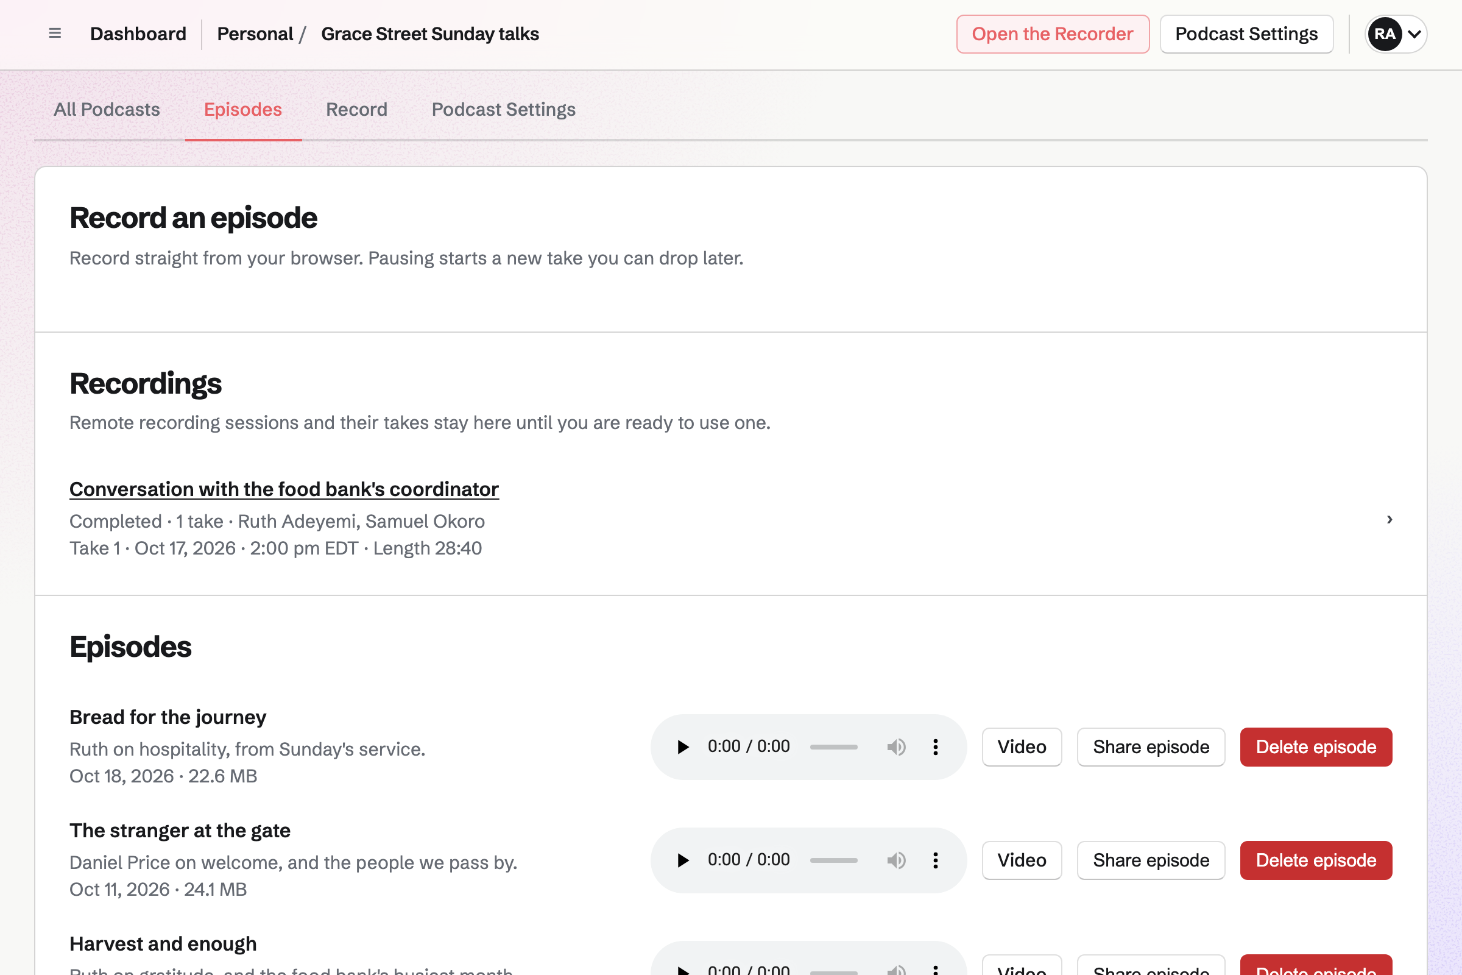1462x975 pixels.
Task: Select the Episodes tab
Action: [243, 110]
